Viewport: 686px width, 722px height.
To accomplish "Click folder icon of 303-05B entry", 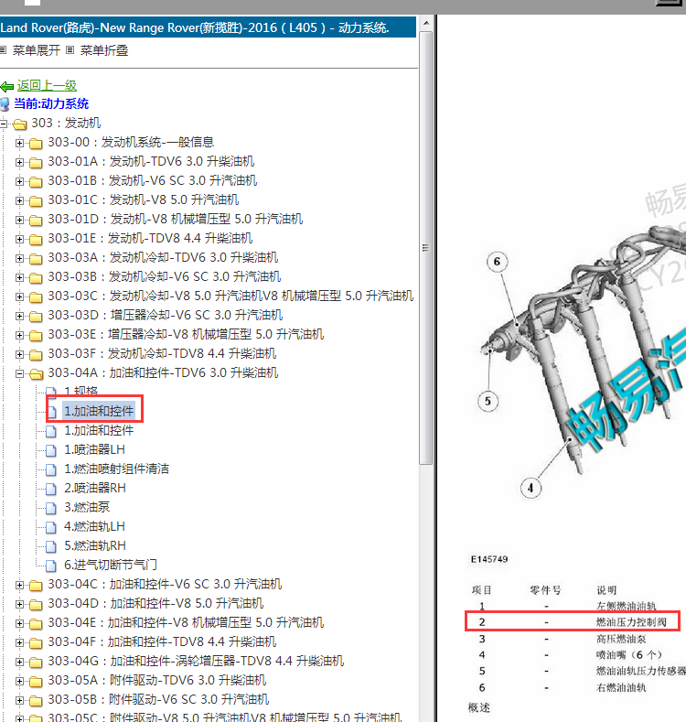I will tap(36, 700).
